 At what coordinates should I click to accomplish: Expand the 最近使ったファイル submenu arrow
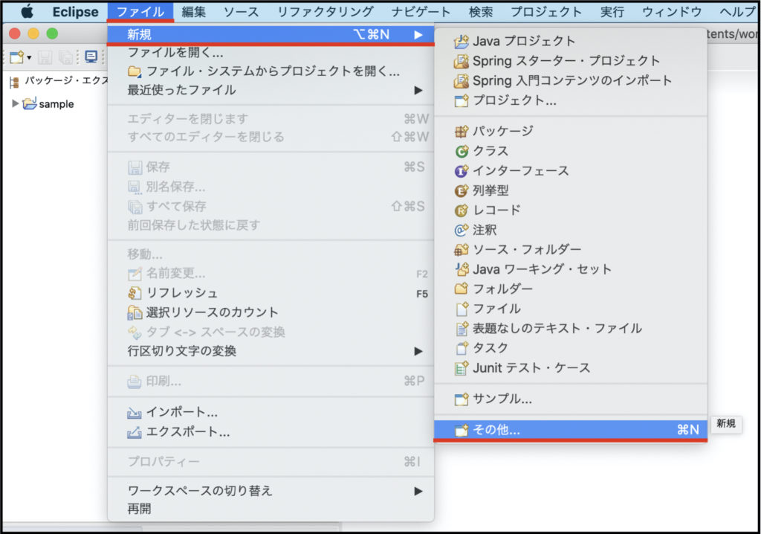pyautogui.click(x=418, y=91)
